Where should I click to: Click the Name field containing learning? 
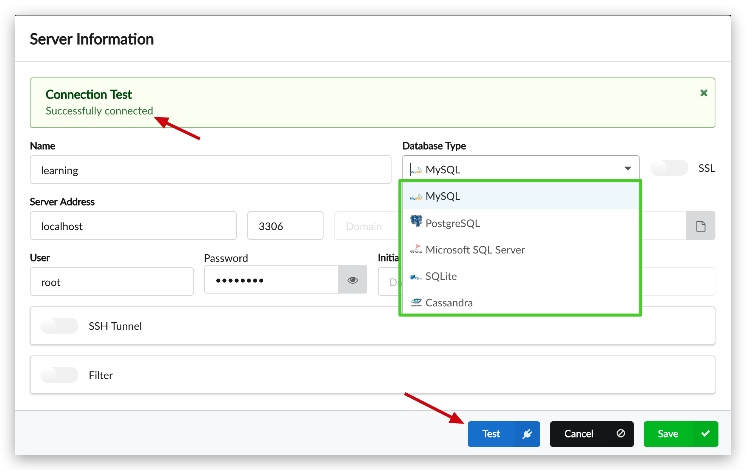click(210, 170)
